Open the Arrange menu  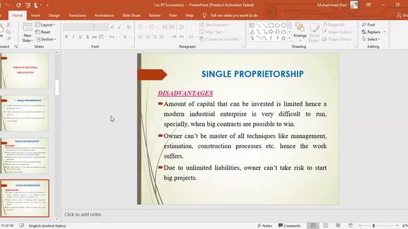click(x=300, y=32)
